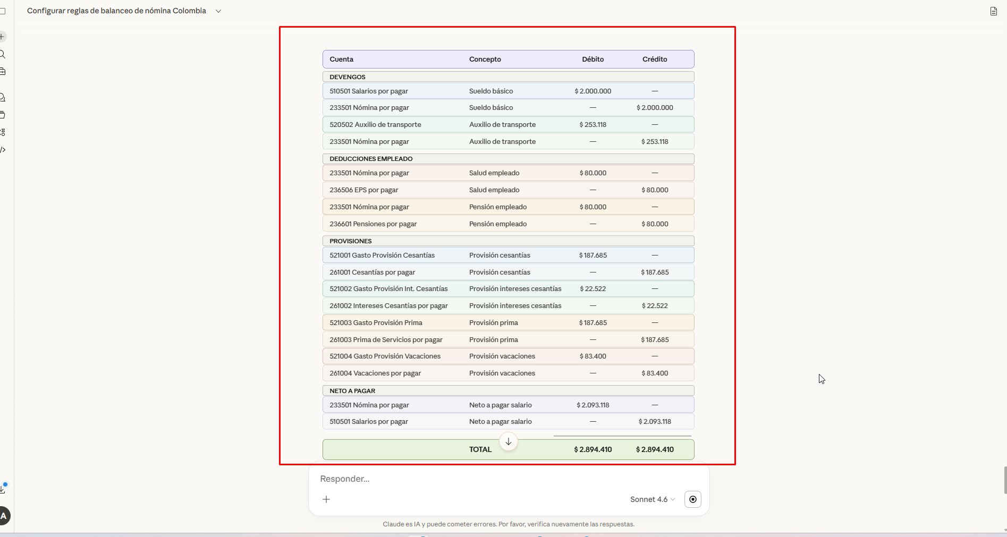This screenshot has height=537, width=1007.
Task: Click Provisión vacaciones concept in 521004 row
Action: (x=502, y=356)
